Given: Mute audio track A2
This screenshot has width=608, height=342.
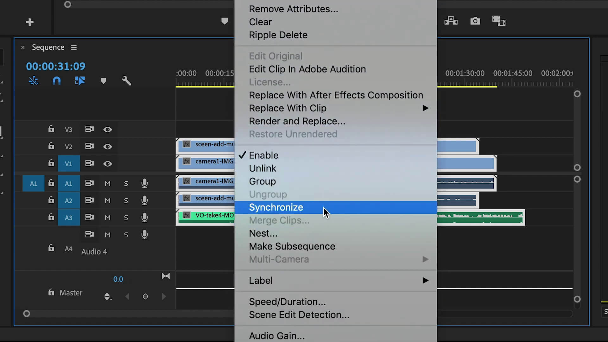Looking at the screenshot, I should (x=107, y=200).
